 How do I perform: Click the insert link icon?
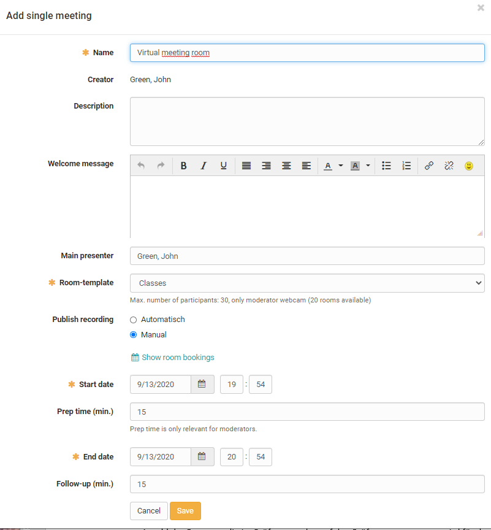[429, 166]
